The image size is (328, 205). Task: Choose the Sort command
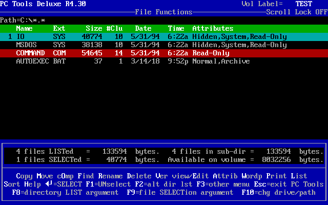point(12,184)
